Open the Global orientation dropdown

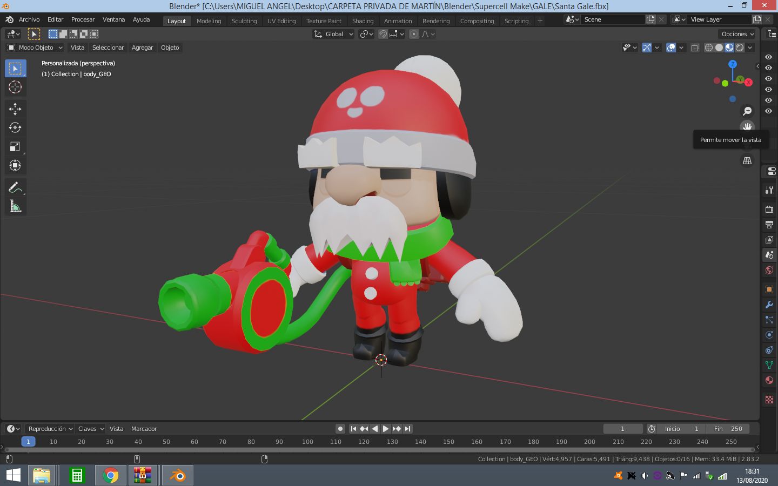pos(334,34)
